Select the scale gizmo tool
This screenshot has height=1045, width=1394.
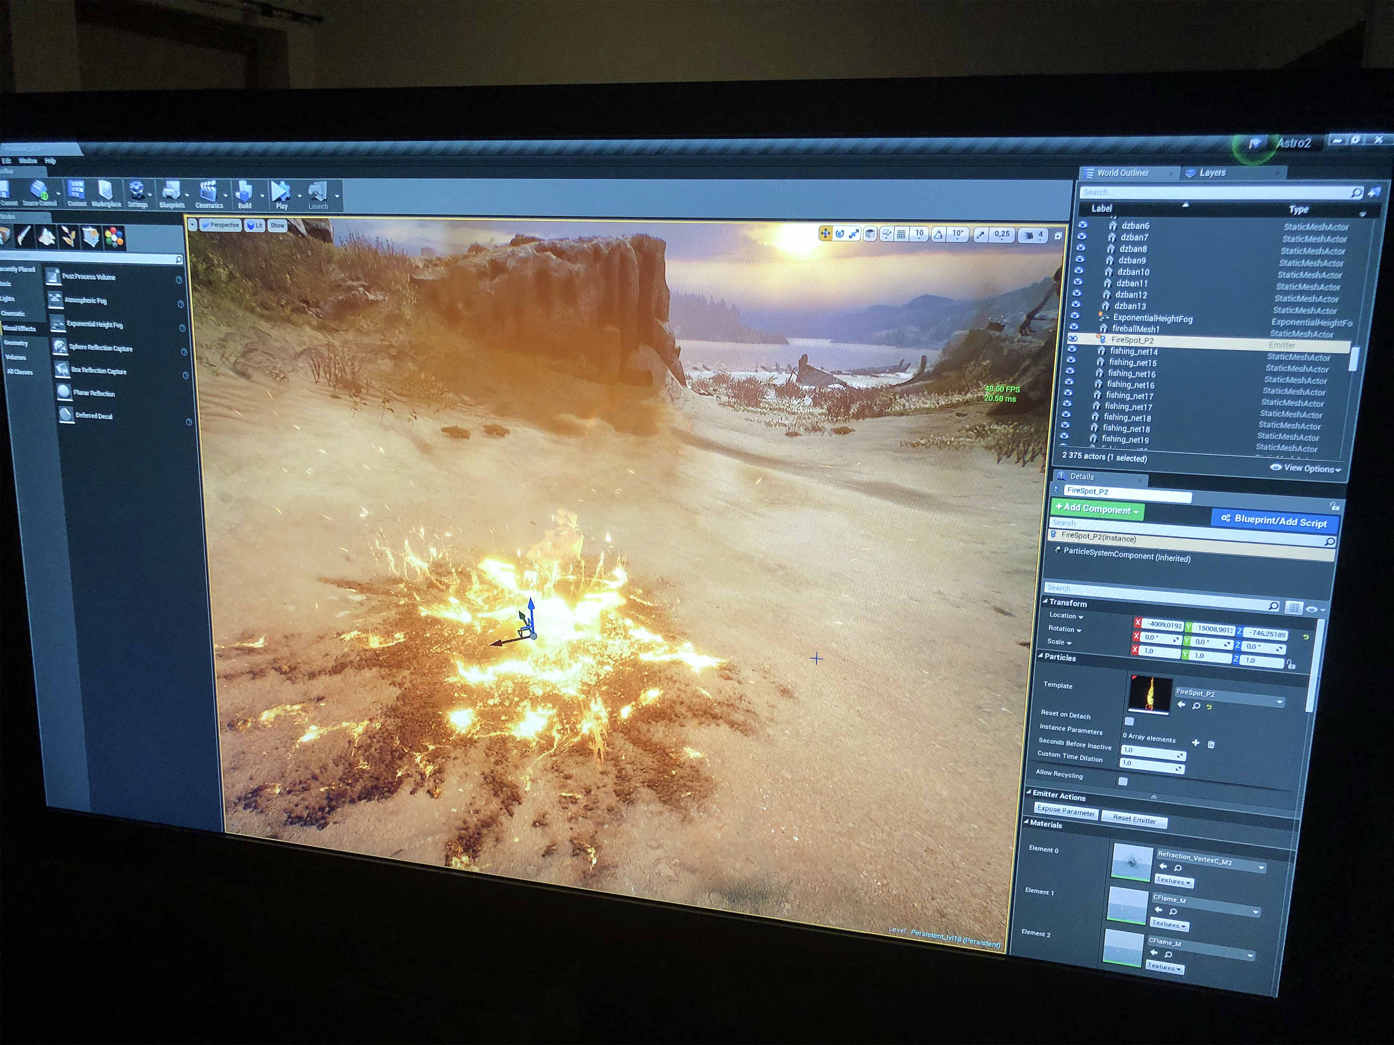tap(854, 234)
